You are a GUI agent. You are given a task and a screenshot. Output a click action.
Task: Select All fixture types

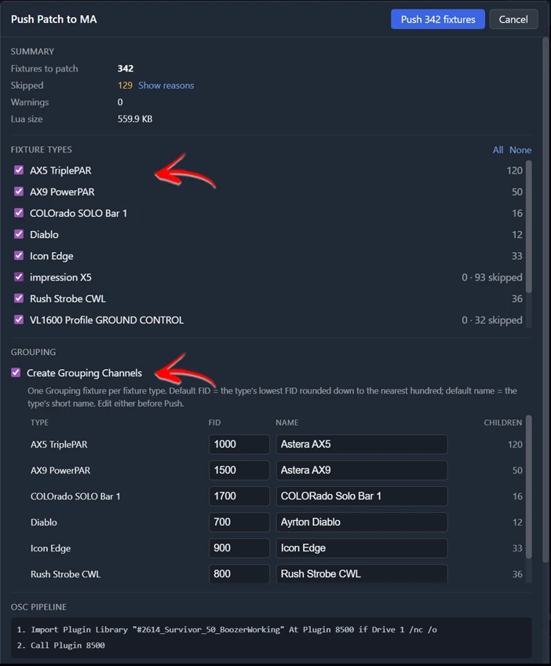click(x=498, y=150)
